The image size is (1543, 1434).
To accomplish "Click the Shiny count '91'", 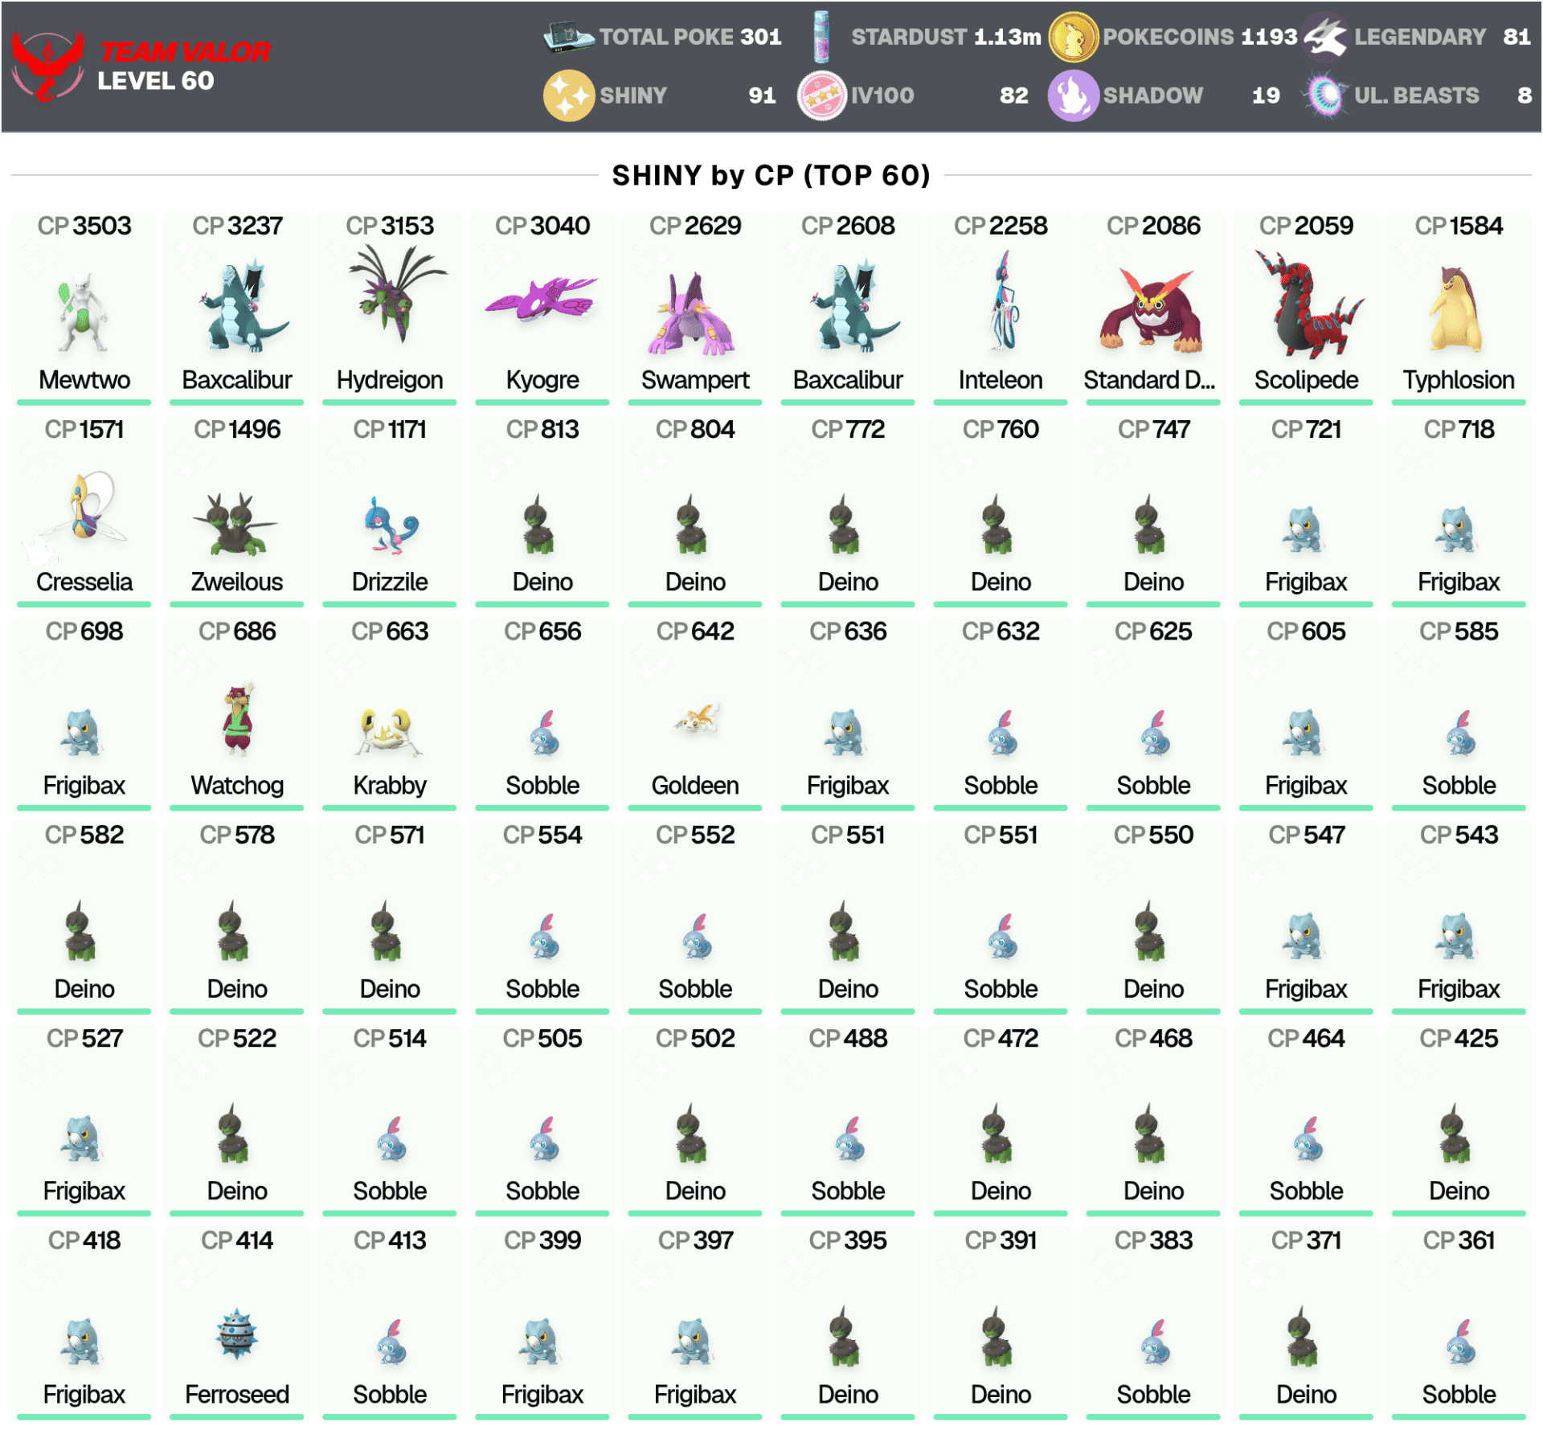I will tap(762, 96).
